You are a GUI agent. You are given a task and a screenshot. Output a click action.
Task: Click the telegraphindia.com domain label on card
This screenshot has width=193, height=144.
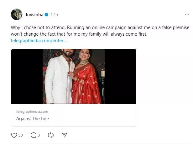[32, 112]
